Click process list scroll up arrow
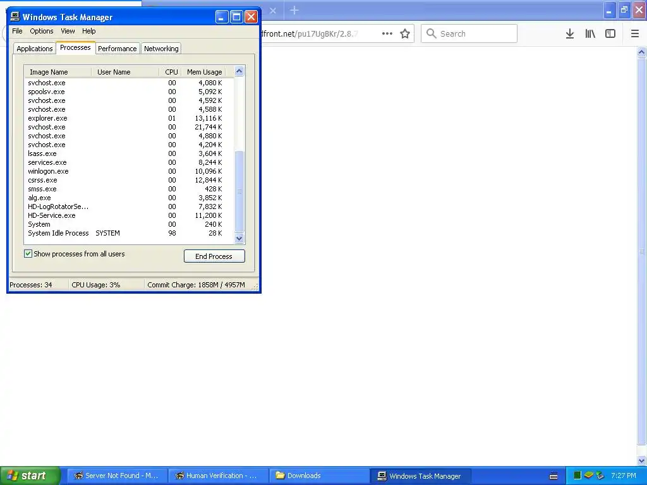The height and width of the screenshot is (485, 647). click(x=239, y=71)
